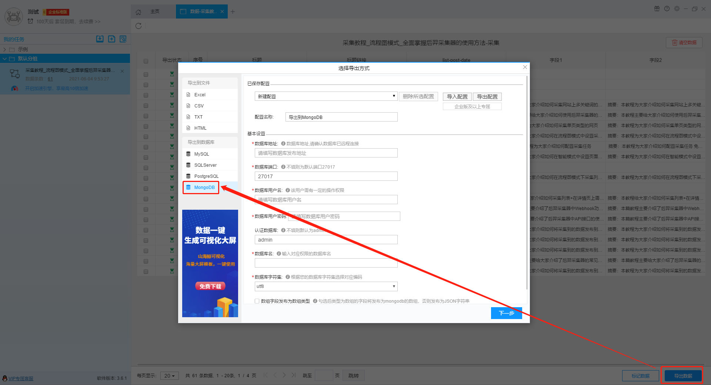Check the last data row checkbox
Viewport: 711px width, 385px height.
pos(146,272)
